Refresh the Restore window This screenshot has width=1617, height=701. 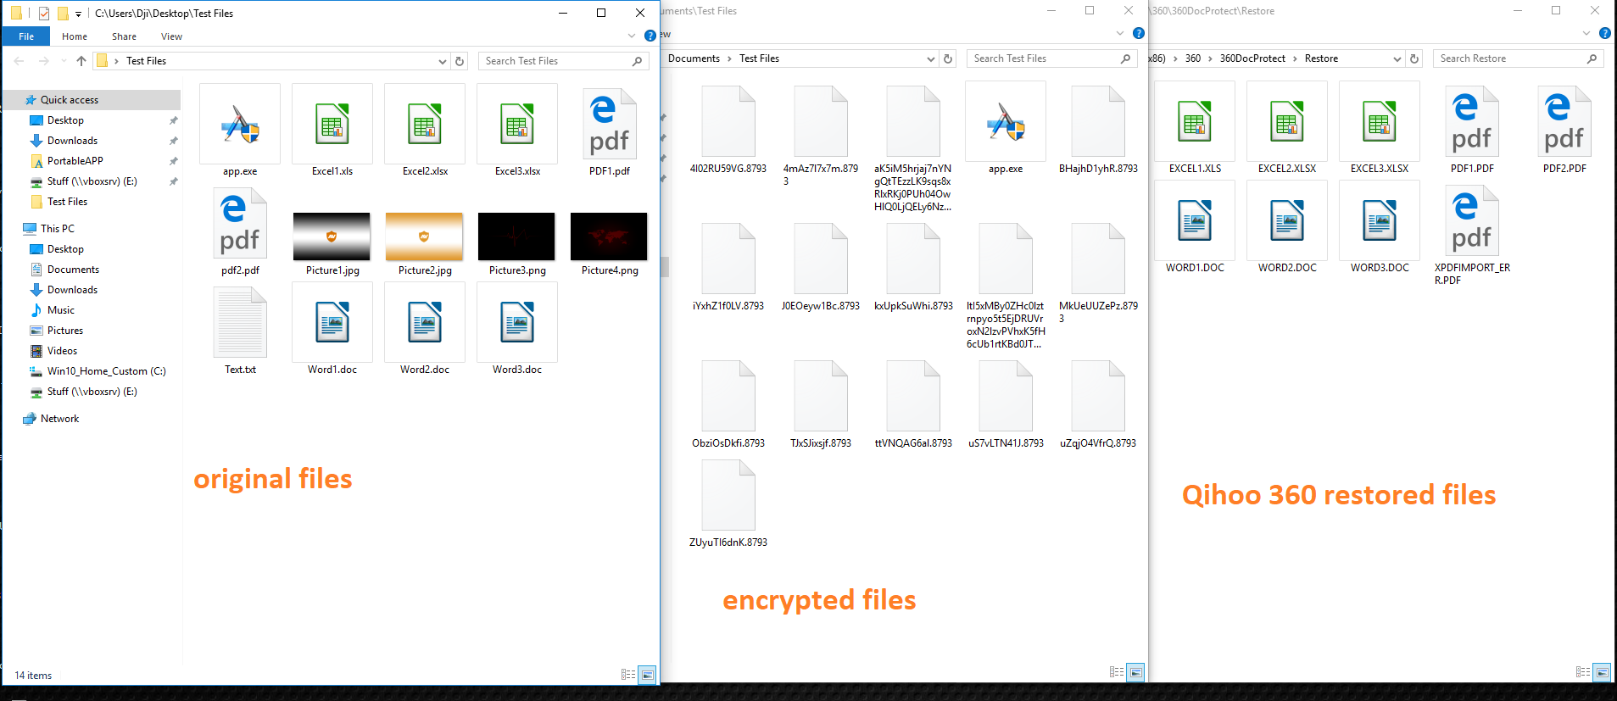tap(1414, 58)
